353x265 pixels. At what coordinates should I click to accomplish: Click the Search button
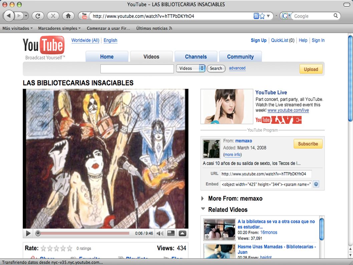216,68
